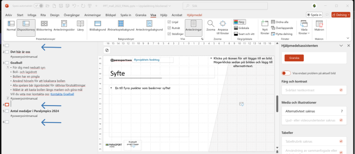Open Visa group dialog launcher
355x154 pixels.
click(x=202, y=39)
